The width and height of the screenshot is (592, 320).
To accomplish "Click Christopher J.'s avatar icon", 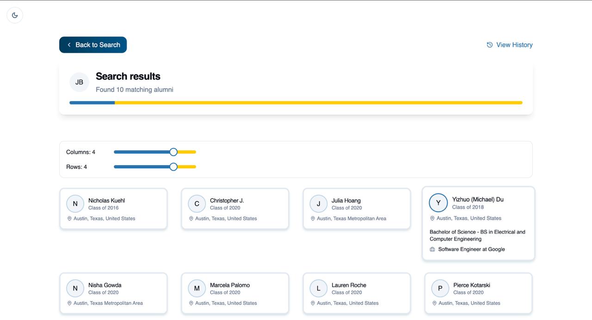I will pyautogui.click(x=197, y=204).
